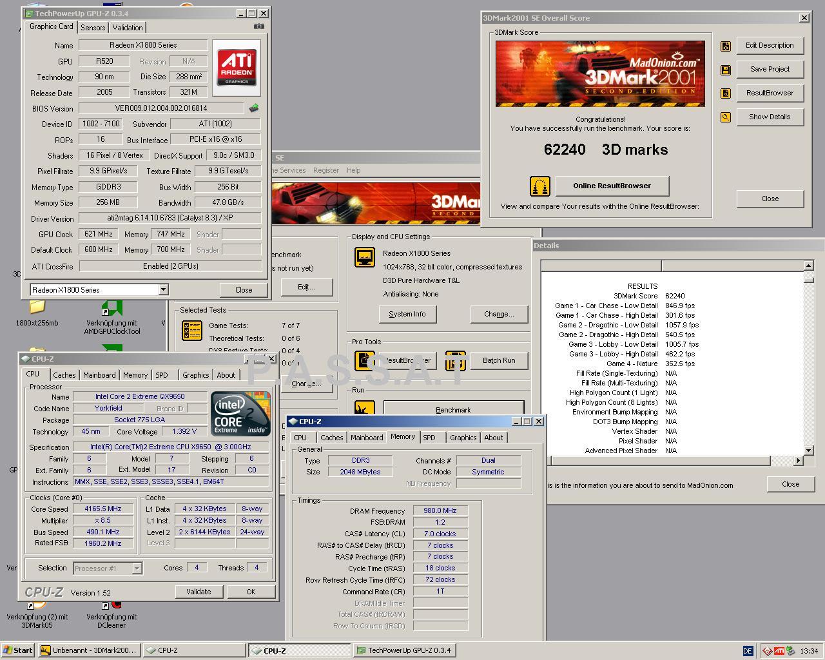Open the Help menu in 3DMark2001 SE

click(353, 170)
